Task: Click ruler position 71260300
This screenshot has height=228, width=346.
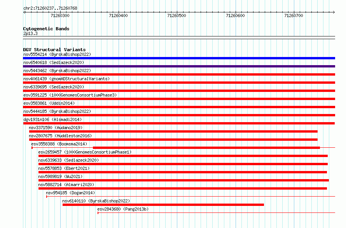Action: point(60,16)
